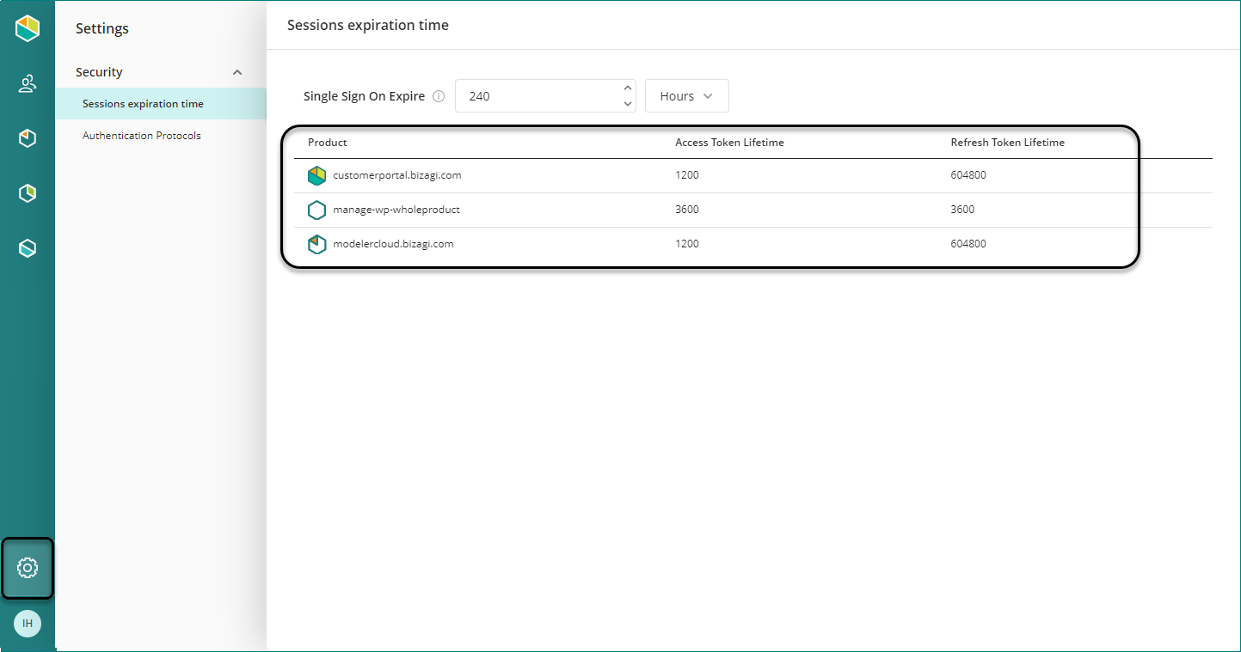Open the Hours unit dropdown
This screenshot has height=652, width=1241.
tap(687, 96)
